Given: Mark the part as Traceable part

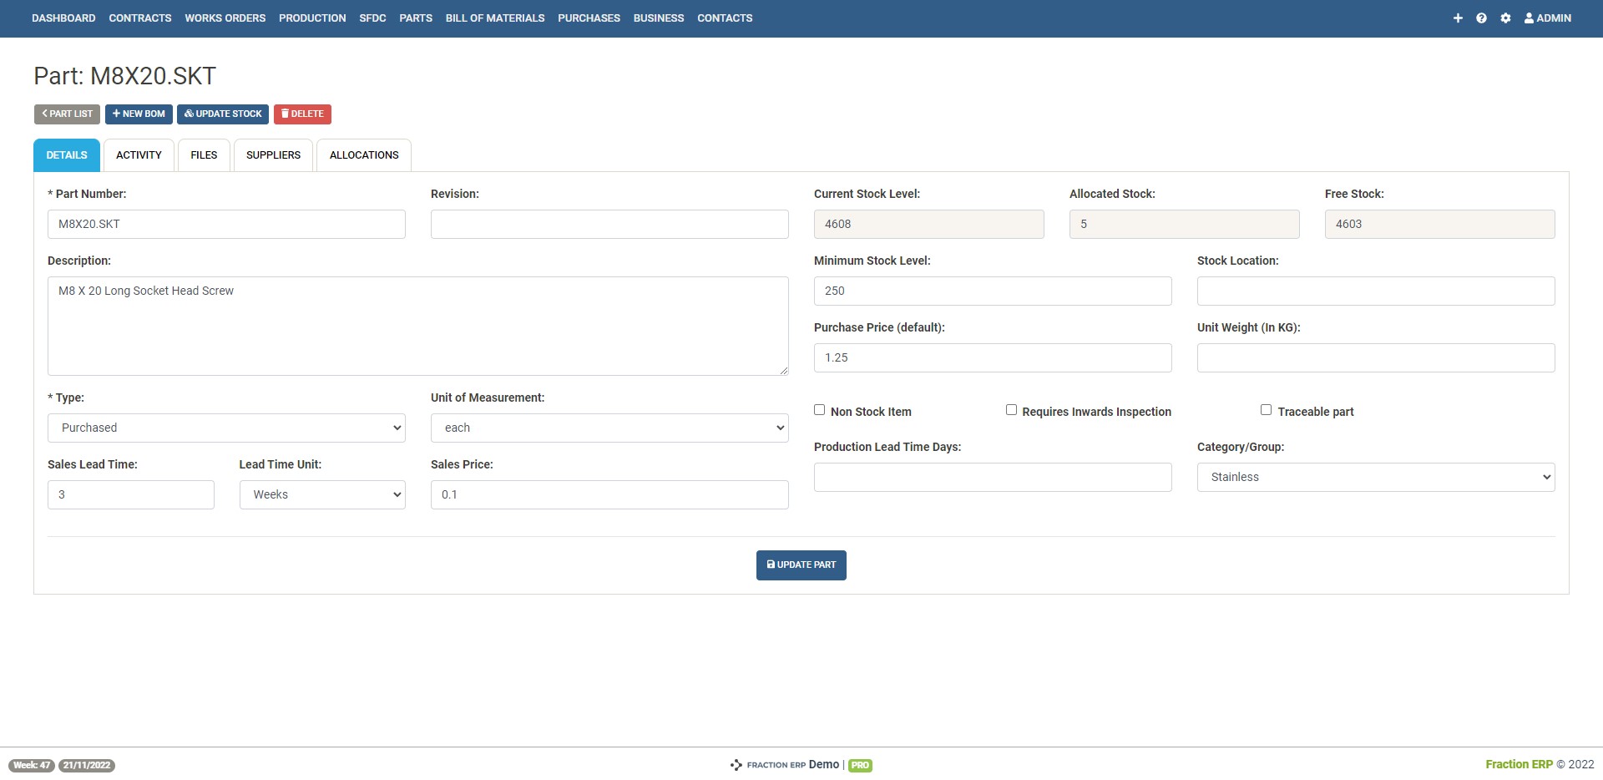Looking at the screenshot, I should tap(1266, 409).
